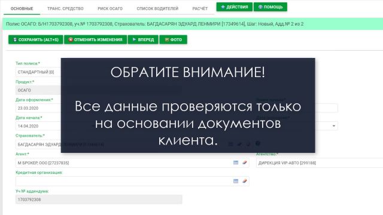Viewport: 383px width, 215px height.
Task: Open the ОСНОВНЫЕ tab
Action: click(22, 8)
